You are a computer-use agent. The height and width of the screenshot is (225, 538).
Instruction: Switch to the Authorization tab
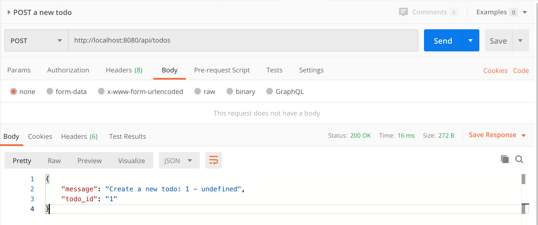tap(68, 70)
